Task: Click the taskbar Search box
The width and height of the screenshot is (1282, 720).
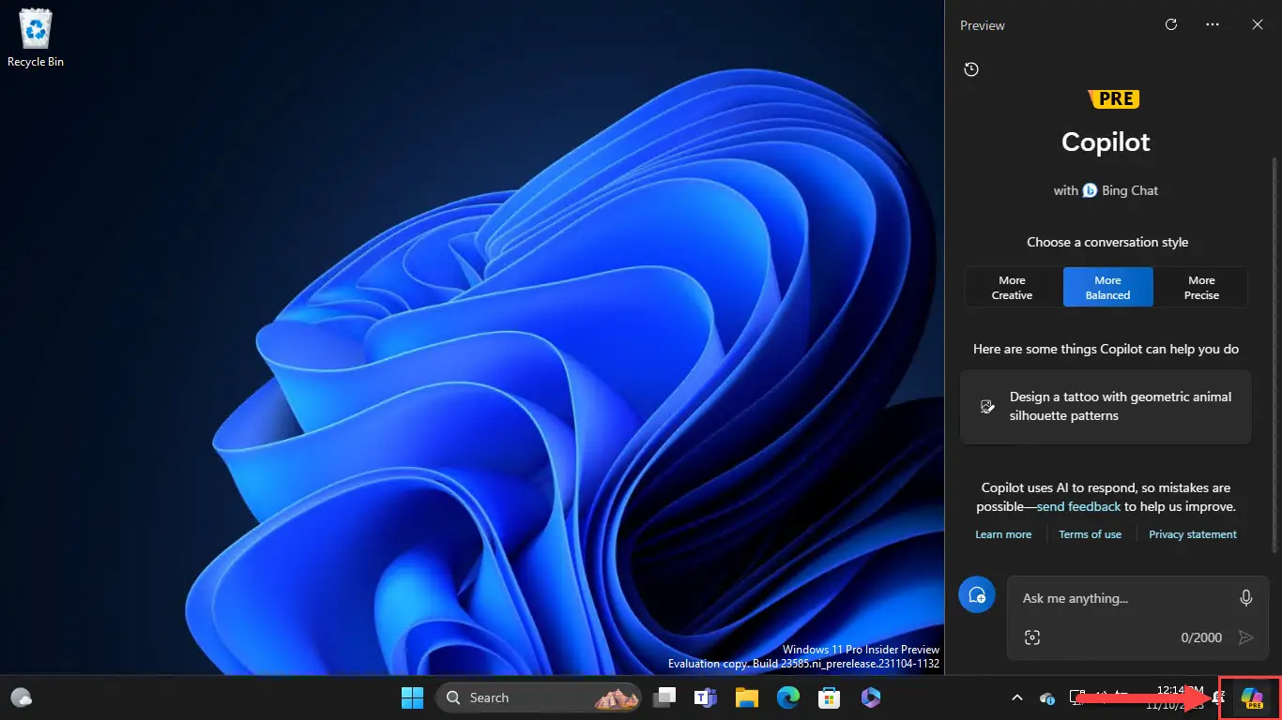Action: tap(539, 697)
